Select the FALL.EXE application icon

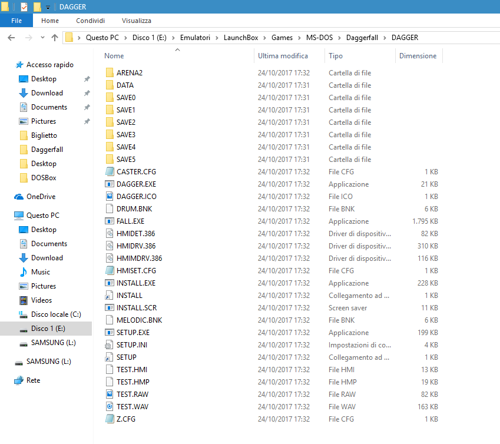pos(110,221)
